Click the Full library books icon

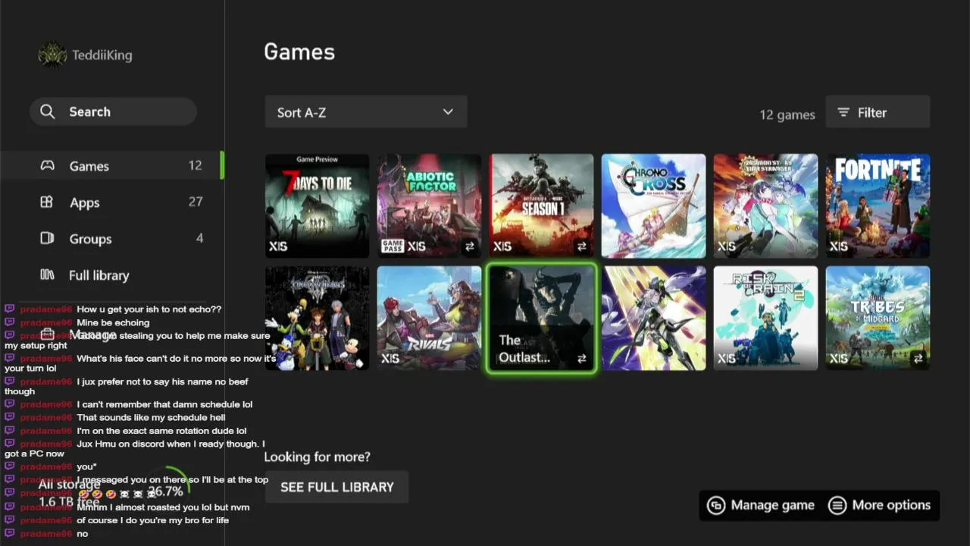click(x=47, y=275)
